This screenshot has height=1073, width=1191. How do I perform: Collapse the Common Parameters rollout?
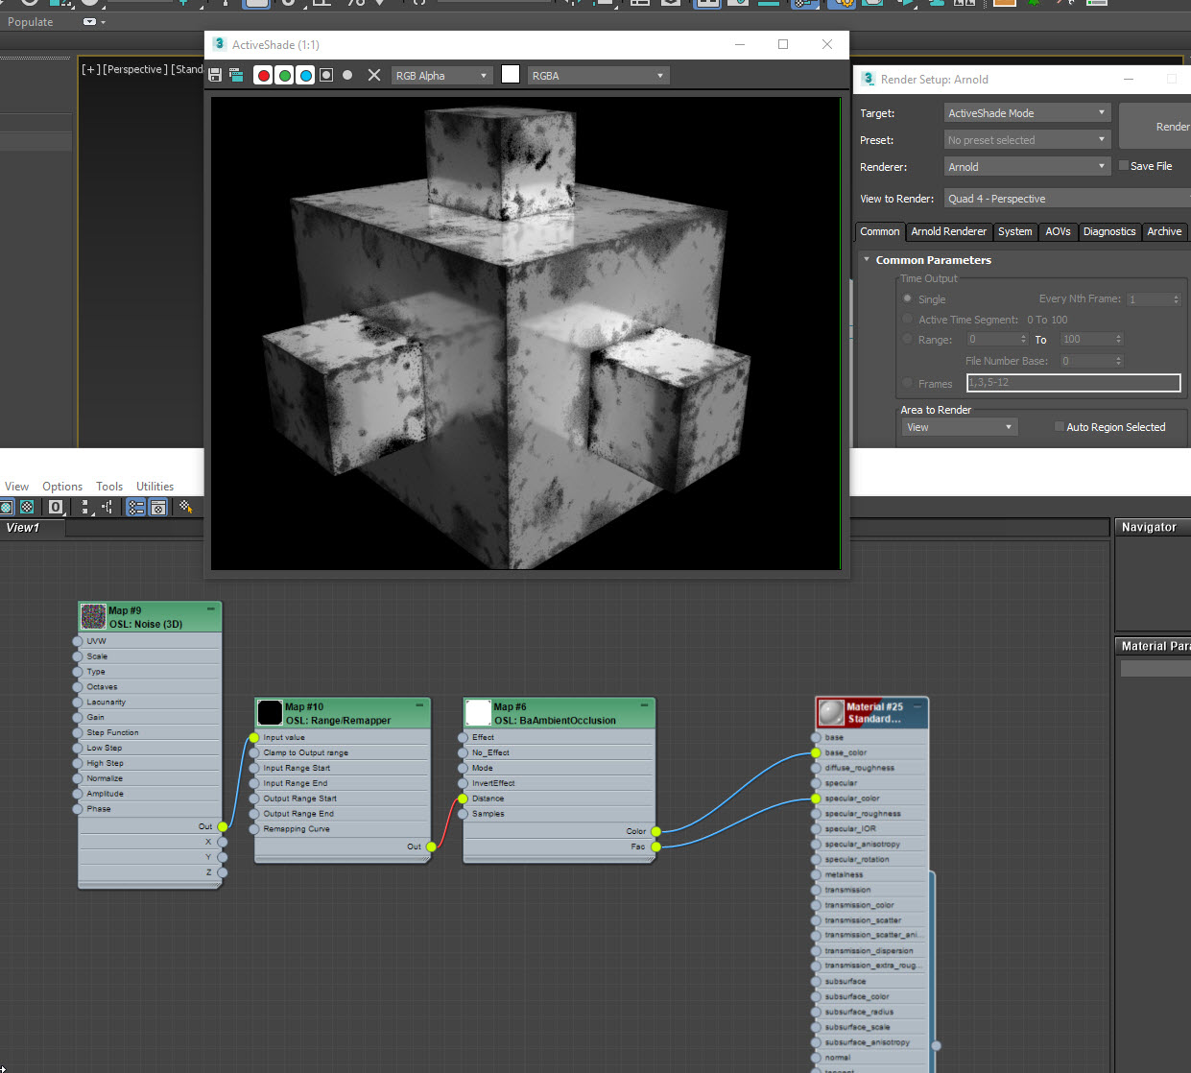point(867,259)
